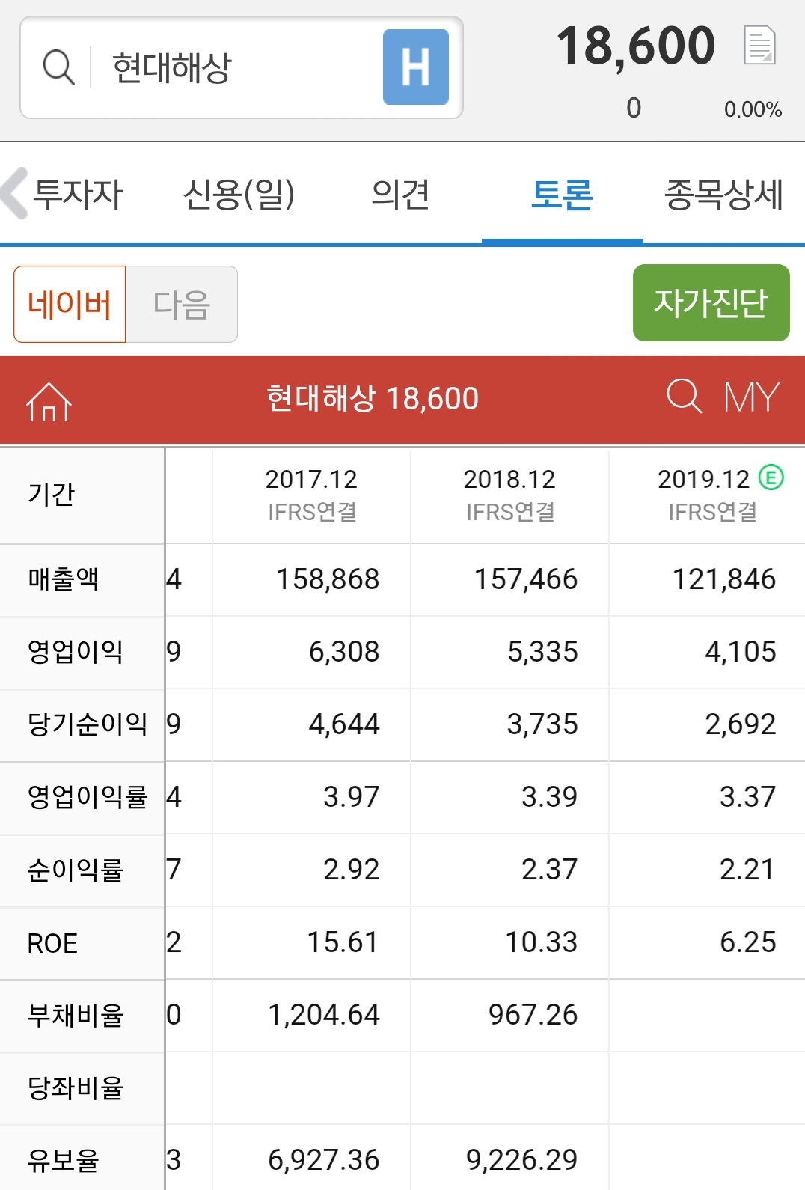Select the 2017.12 column header
The image size is (805, 1190).
(x=311, y=495)
